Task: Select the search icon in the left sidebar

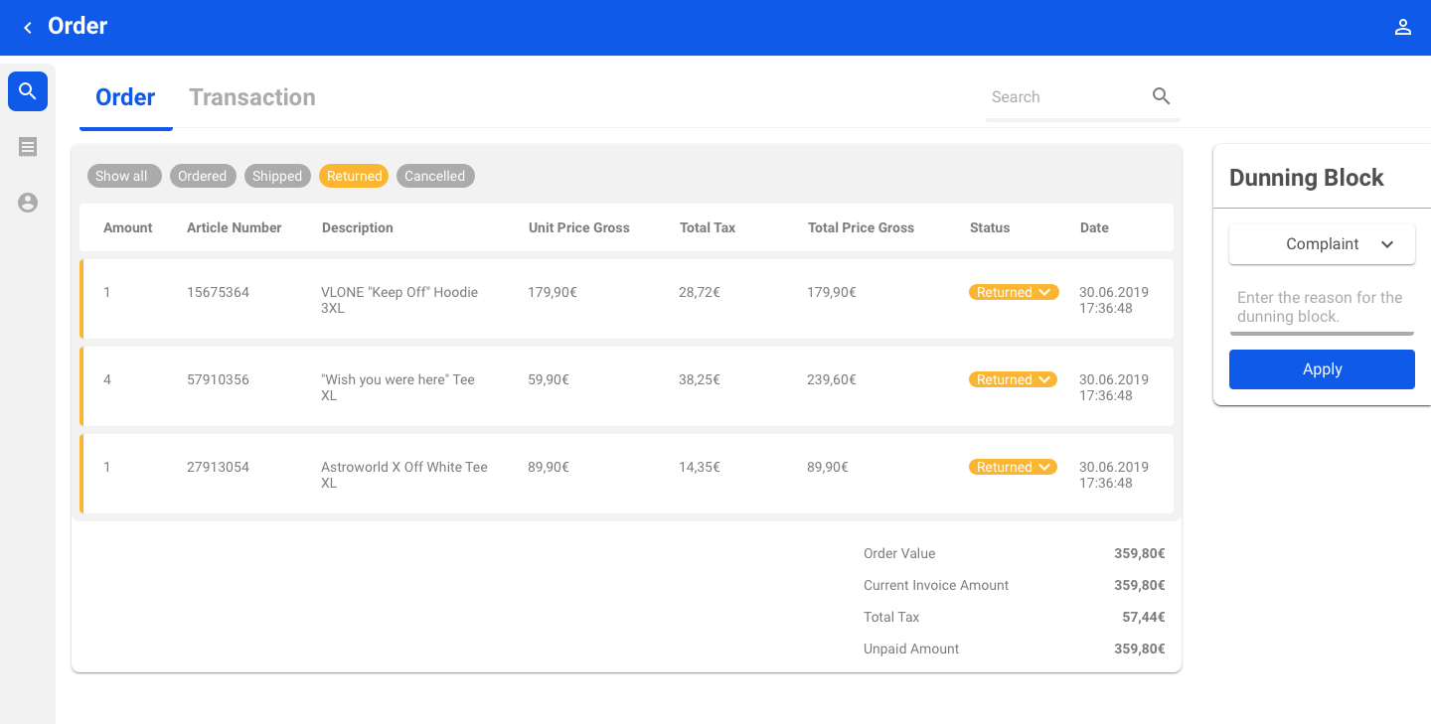Action: point(28,91)
